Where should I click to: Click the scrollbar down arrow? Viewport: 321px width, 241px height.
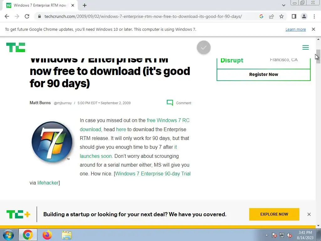[x=318, y=226]
